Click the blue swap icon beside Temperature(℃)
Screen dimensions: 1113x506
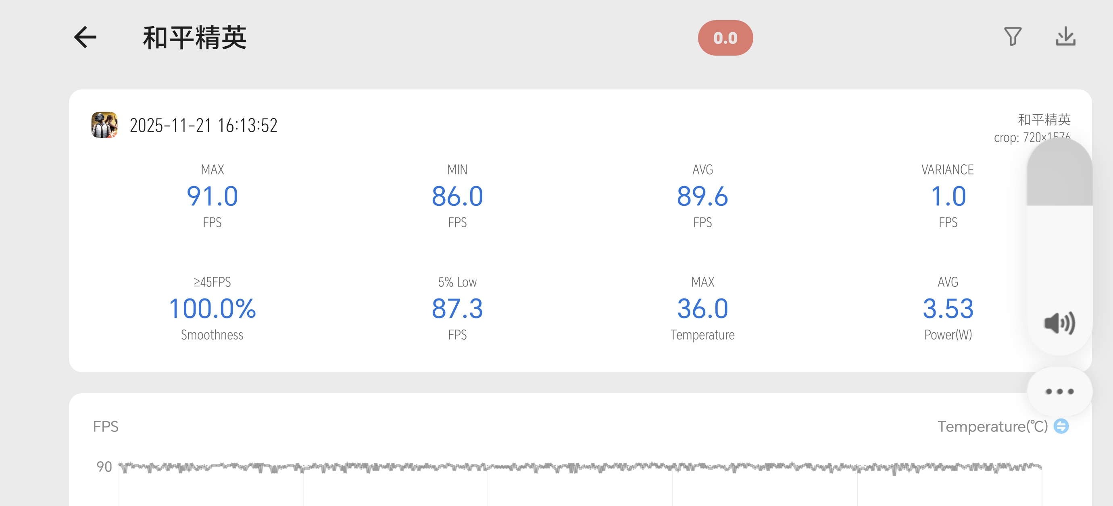[1061, 426]
